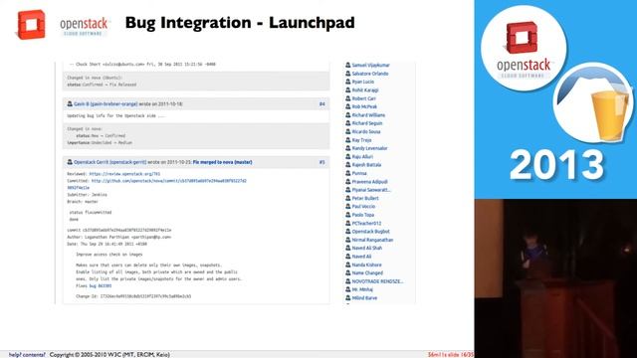
Task: Click person icon beside Paolo Topa
Action: 348,215
